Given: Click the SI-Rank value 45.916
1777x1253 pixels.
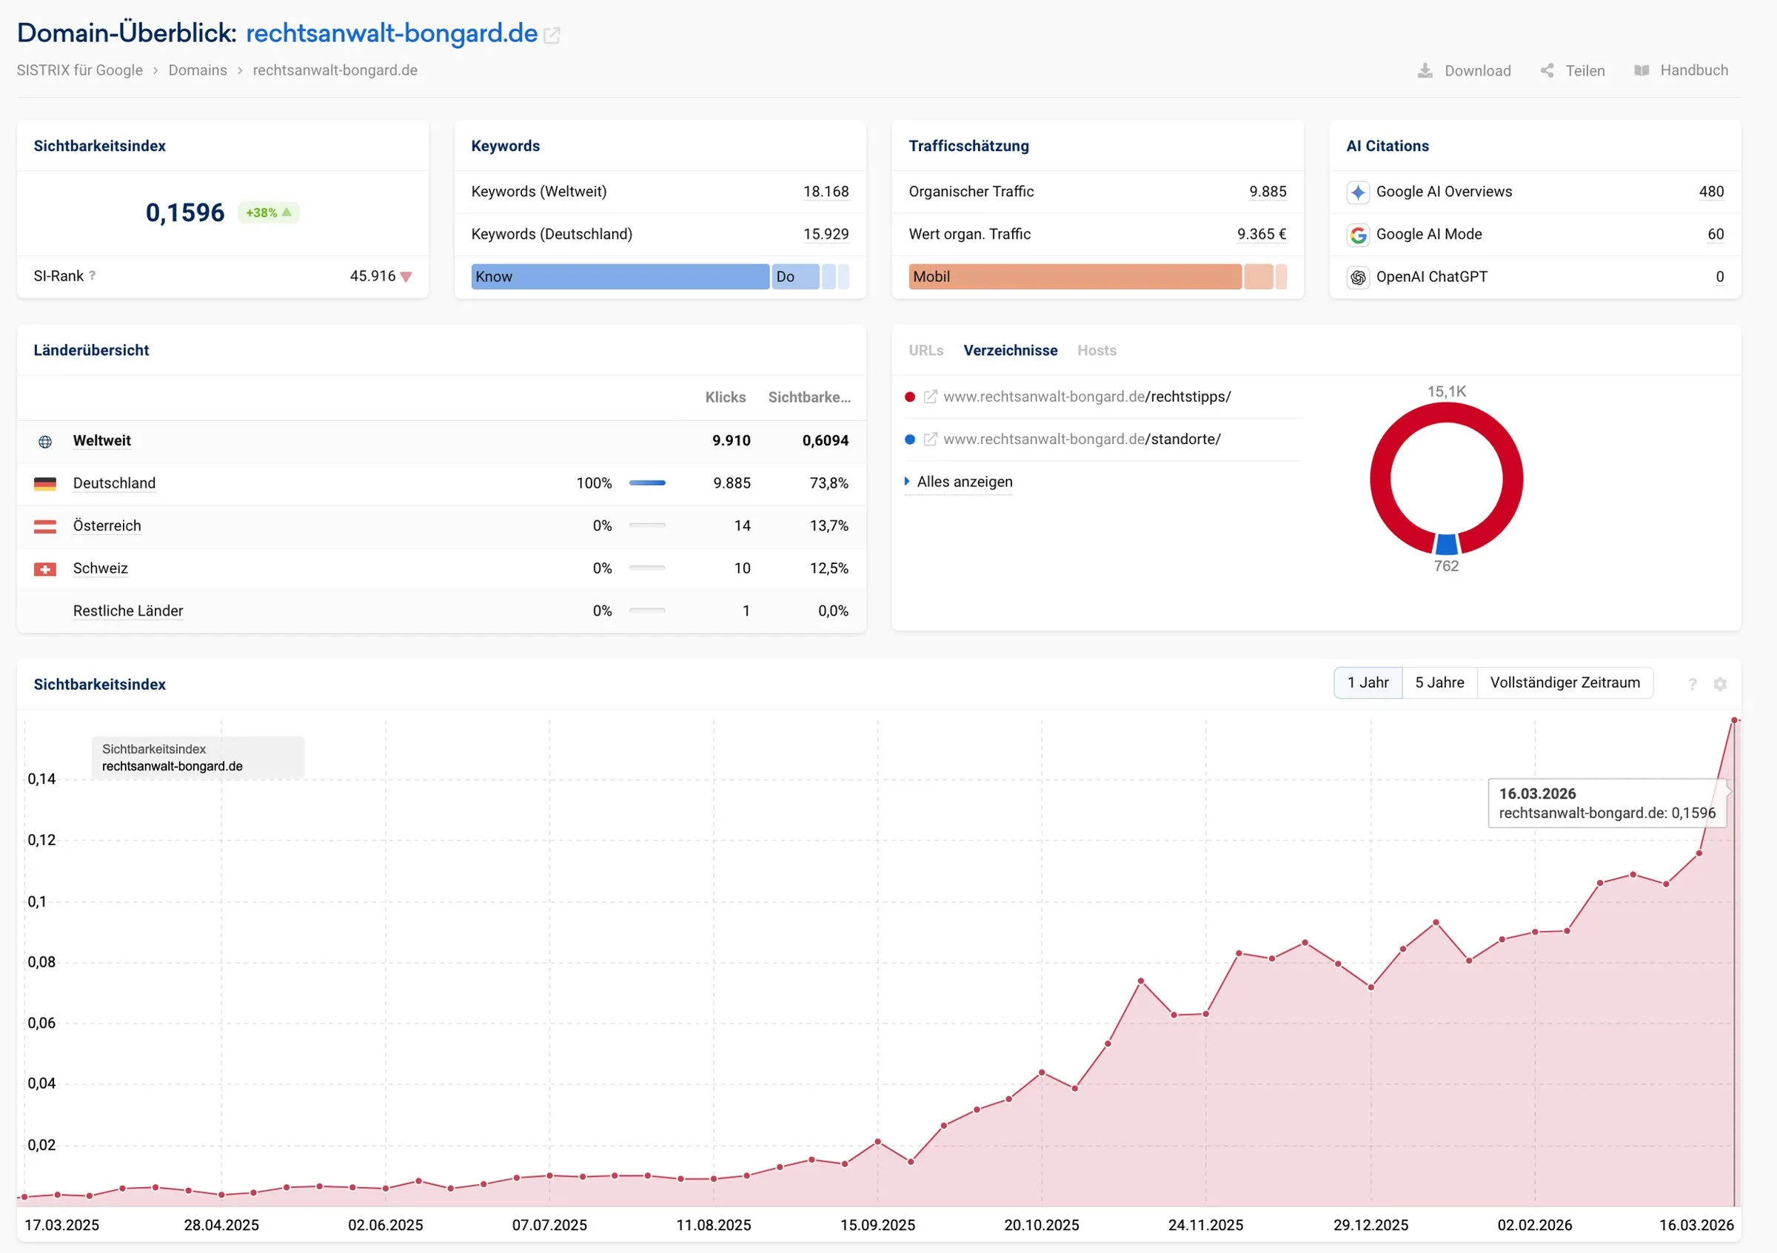Looking at the screenshot, I should (372, 276).
